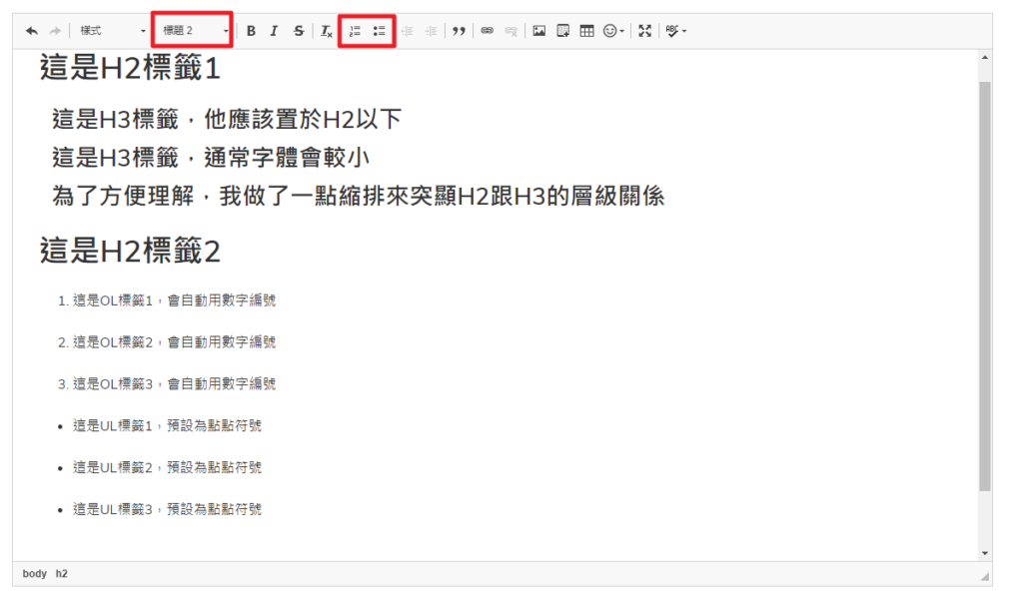The image size is (1023, 602).
Task: Toggle italic formatting
Action: click(x=275, y=31)
